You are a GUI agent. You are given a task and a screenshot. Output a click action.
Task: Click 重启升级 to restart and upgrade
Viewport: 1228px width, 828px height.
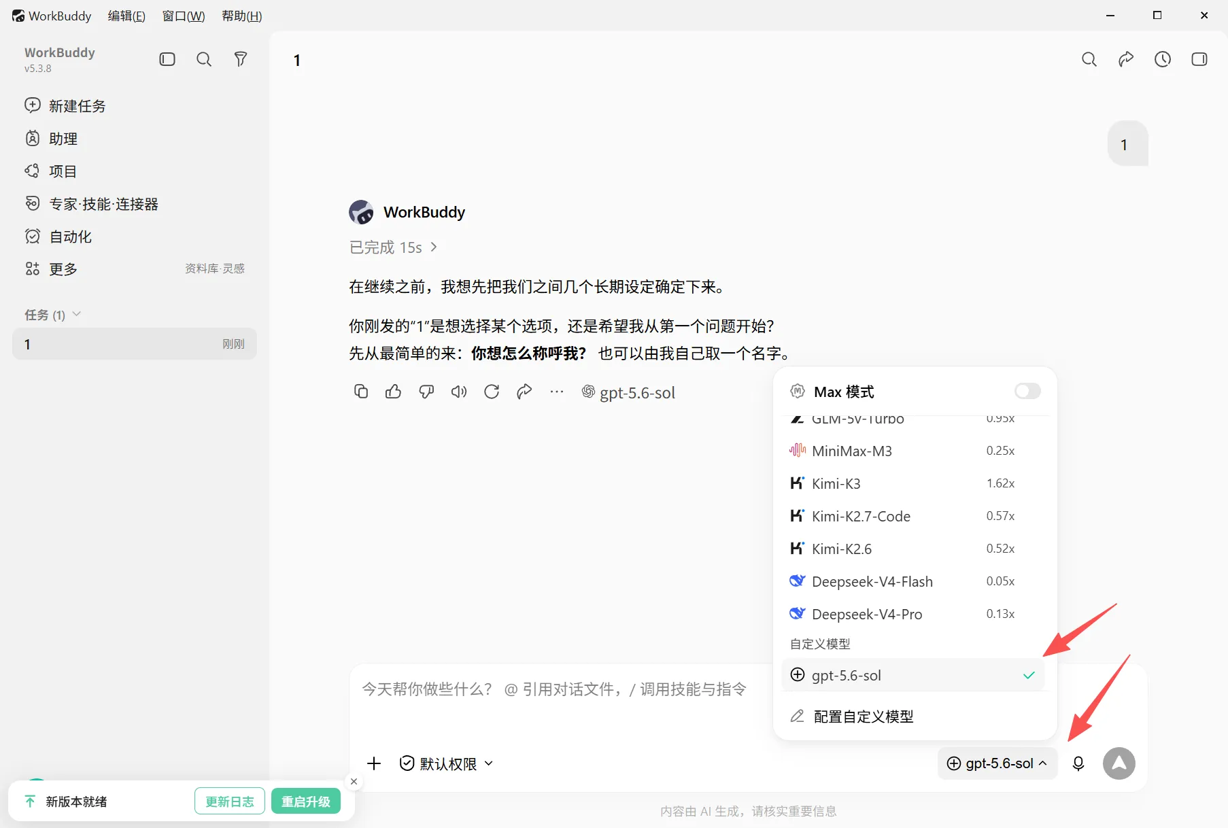(x=306, y=801)
